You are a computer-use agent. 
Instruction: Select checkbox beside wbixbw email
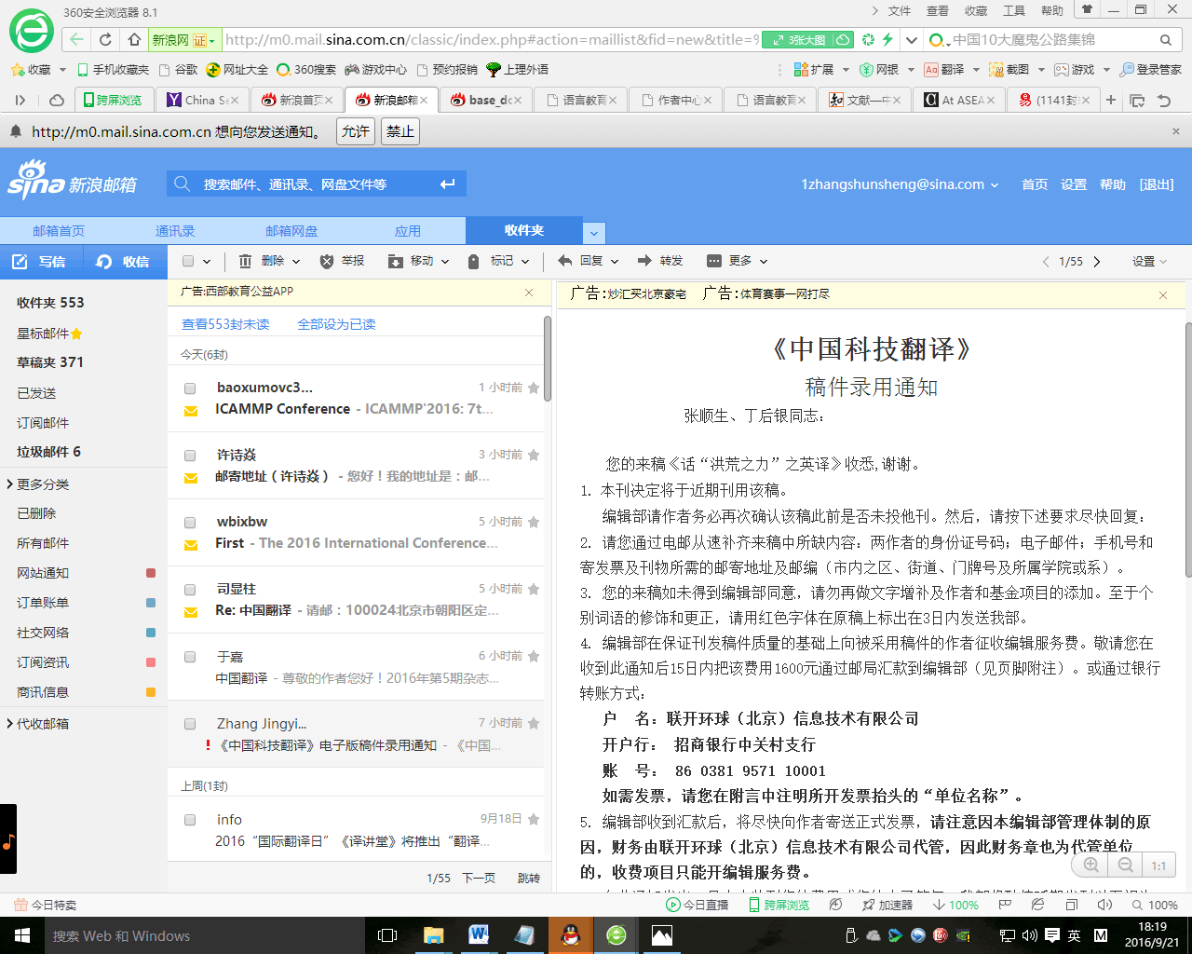(190, 523)
